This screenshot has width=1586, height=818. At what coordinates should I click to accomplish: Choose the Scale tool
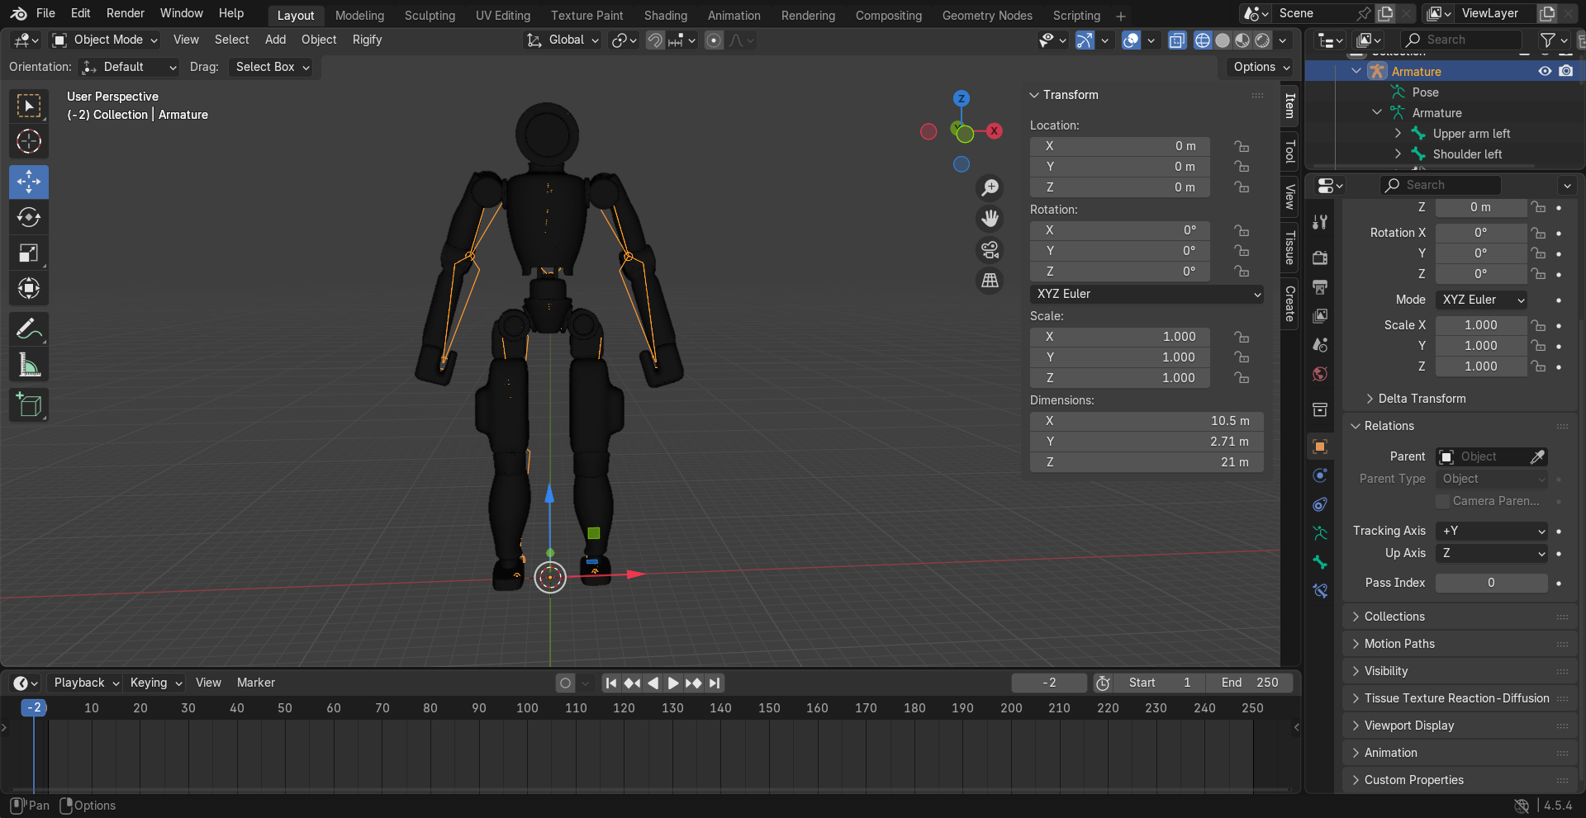point(29,253)
